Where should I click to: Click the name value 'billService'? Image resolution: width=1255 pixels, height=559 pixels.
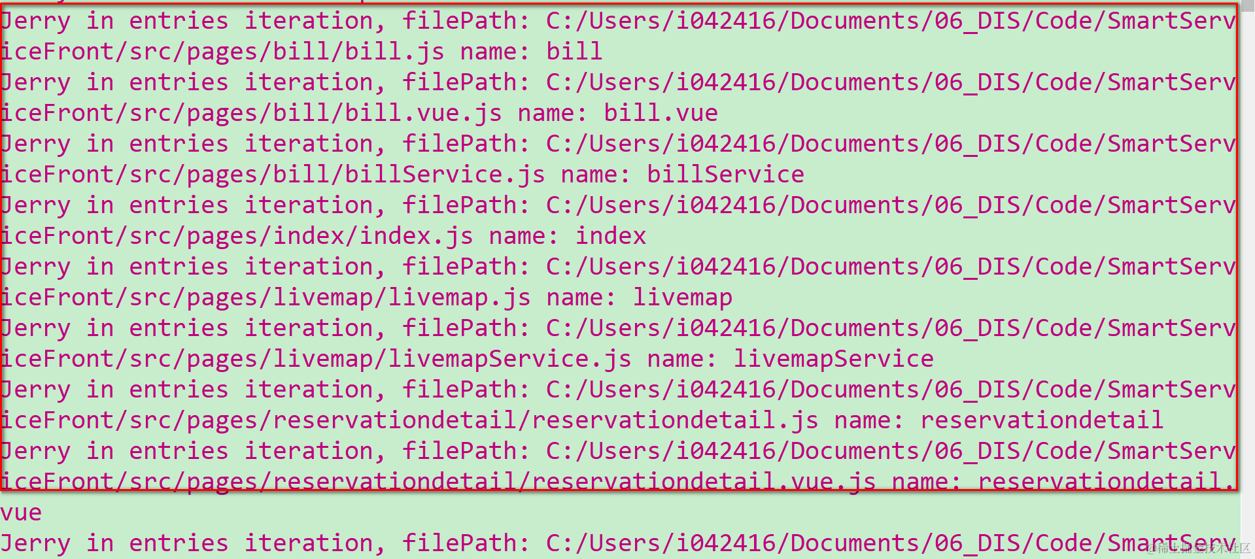[726, 175]
